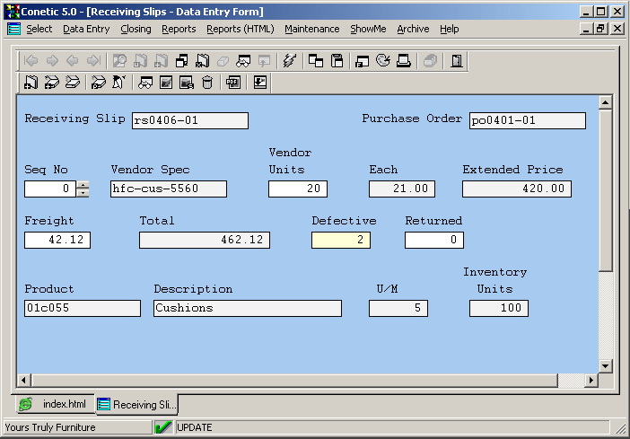This screenshot has height=439, width=630.
Task: Decrease Seq No with the down arrow
Action: point(83,193)
